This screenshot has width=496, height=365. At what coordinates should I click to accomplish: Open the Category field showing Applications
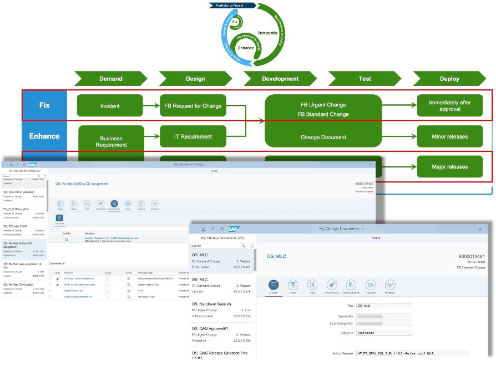tap(384, 333)
